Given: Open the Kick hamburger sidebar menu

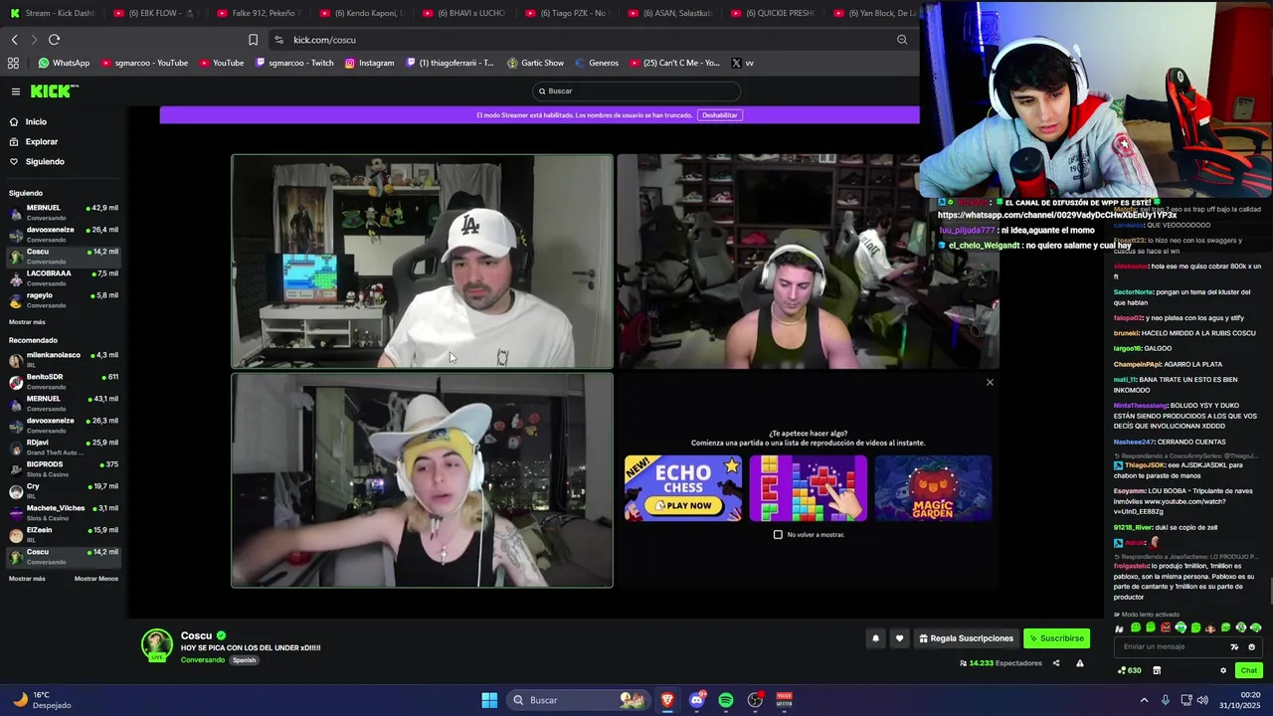Looking at the screenshot, I should [16, 91].
